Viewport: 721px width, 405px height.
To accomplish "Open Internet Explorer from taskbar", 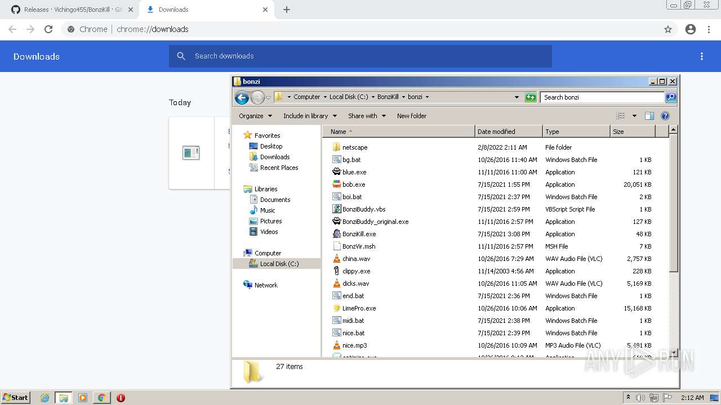I will pos(45,398).
